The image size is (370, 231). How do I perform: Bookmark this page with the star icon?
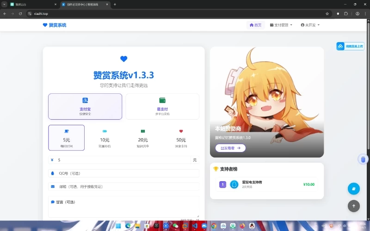327,13
